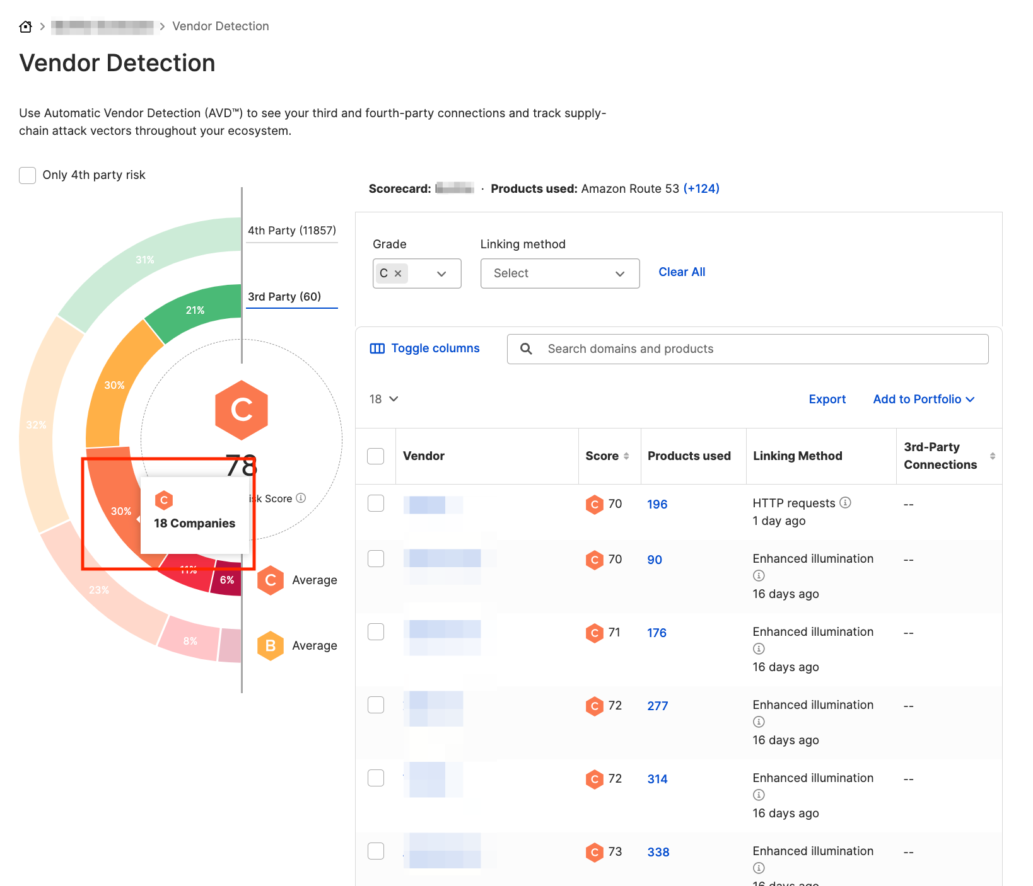Screen dimensions: 1033x886
Task: Open the blurred company breadcrumb link
Action: click(x=102, y=26)
